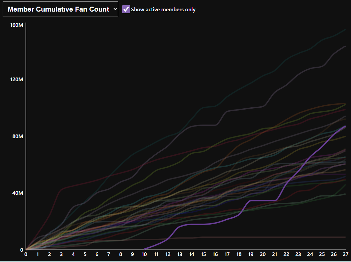Click x-axis tick label 22
This screenshot has height=262, width=351.
(286, 254)
